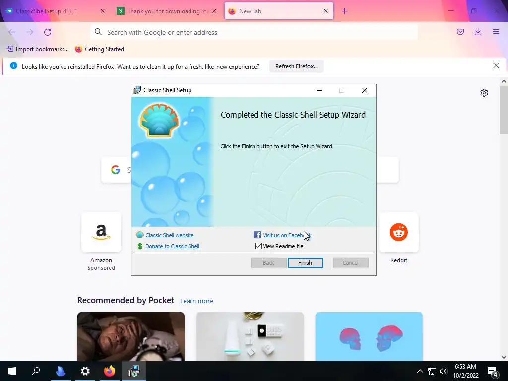
Task: Click the volume speaker tray icon
Action: 444,371
